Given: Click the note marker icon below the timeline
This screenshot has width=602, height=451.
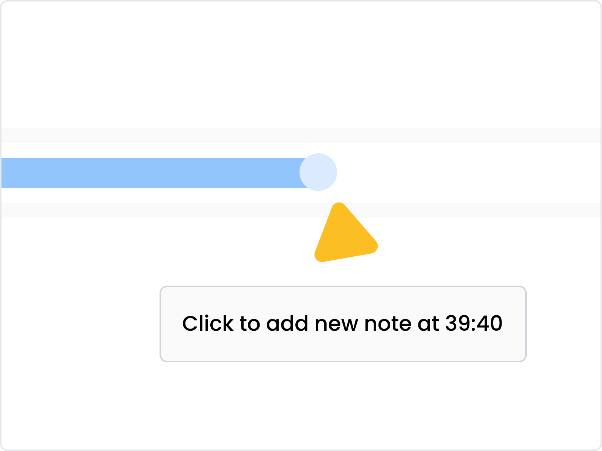Looking at the screenshot, I should (x=344, y=235).
